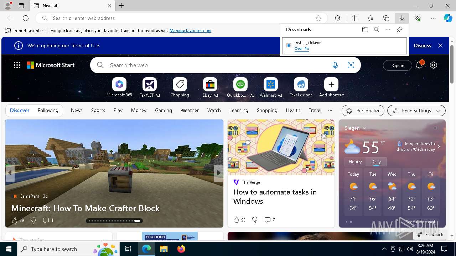
Task: Open Browser essentials heart icon
Action: [x=418, y=18]
